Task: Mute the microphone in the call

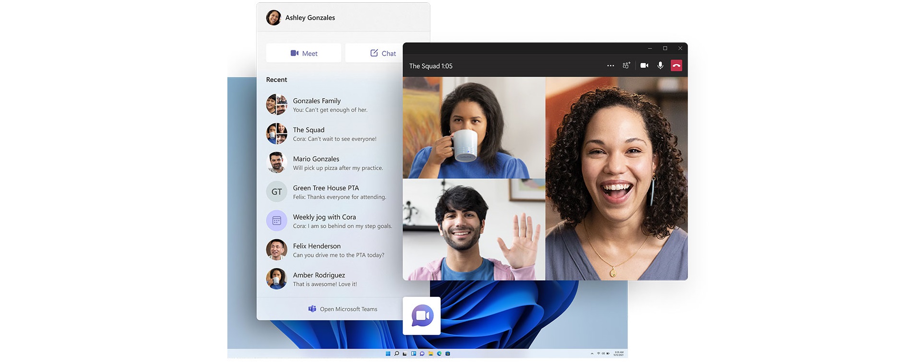Action: tap(661, 66)
